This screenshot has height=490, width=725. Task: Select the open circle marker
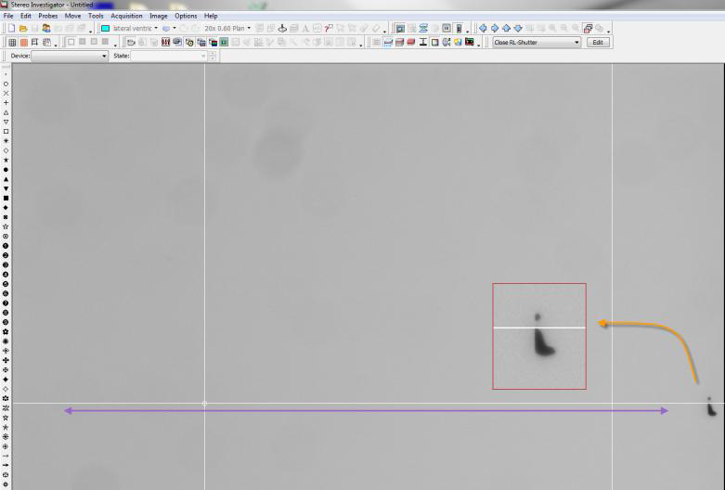tap(6, 84)
